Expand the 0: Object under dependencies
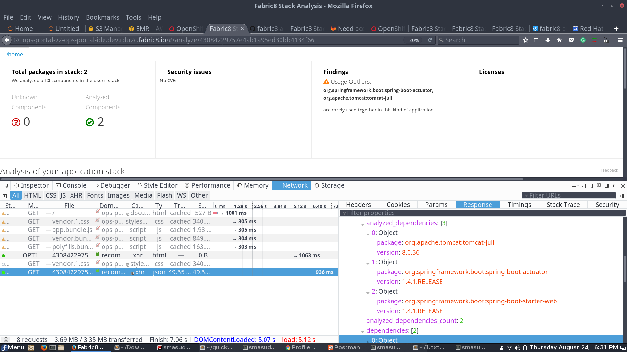The width and height of the screenshot is (627, 352). 368,340
